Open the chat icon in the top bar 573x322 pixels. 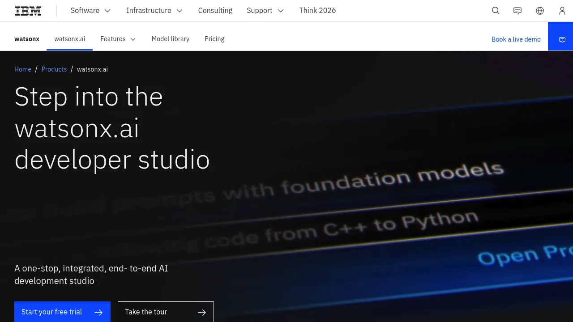(517, 11)
